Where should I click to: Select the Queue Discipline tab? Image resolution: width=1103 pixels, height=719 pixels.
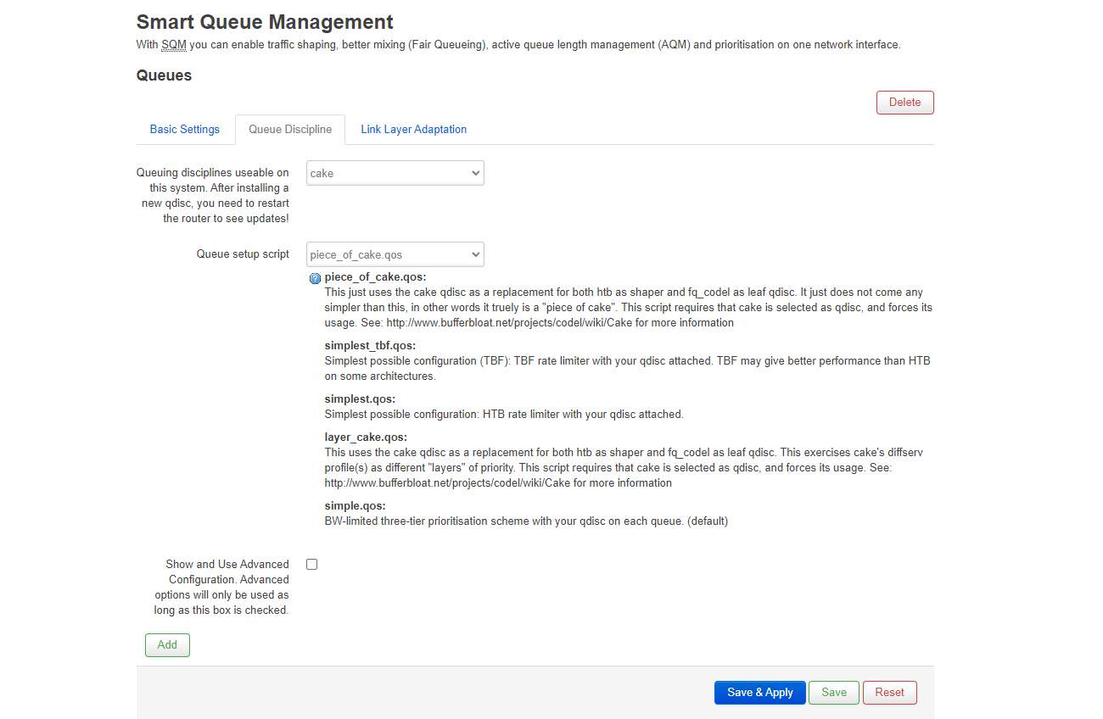[x=290, y=130]
